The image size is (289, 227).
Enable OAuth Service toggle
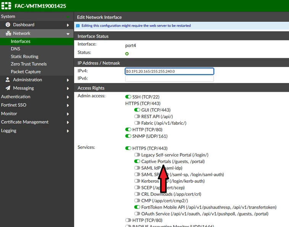tap(137, 214)
